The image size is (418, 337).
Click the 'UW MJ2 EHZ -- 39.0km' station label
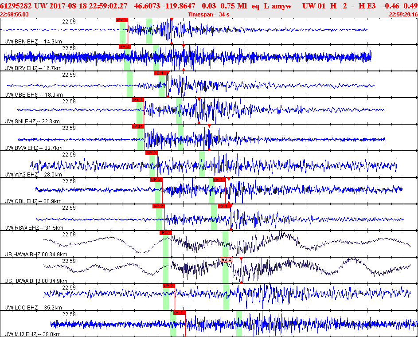33,334
